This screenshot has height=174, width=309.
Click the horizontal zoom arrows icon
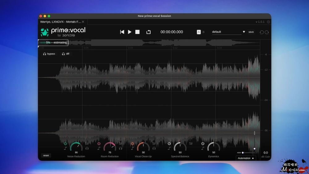click(x=239, y=153)
